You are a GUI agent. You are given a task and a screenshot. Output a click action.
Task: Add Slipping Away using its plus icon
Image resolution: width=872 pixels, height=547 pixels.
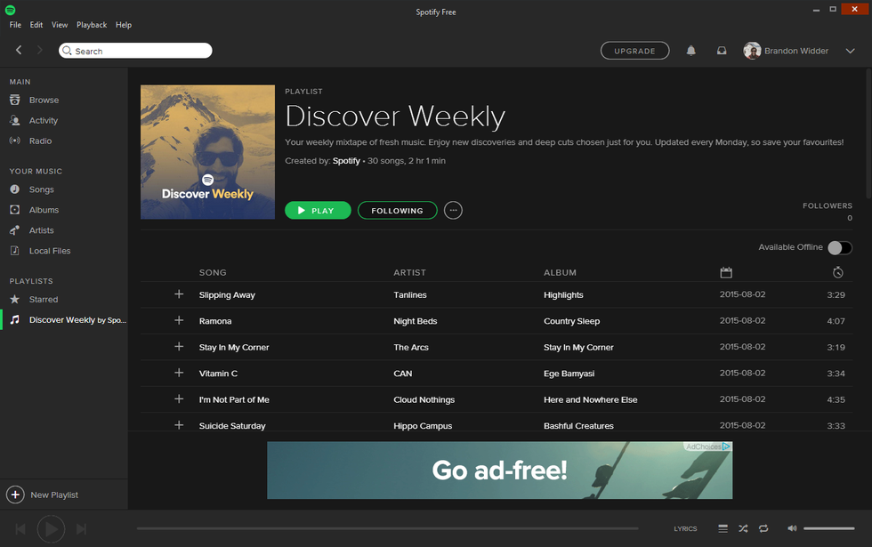click(179, 294)
